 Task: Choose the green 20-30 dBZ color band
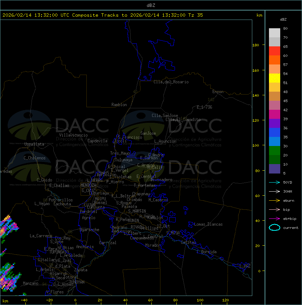274,151
